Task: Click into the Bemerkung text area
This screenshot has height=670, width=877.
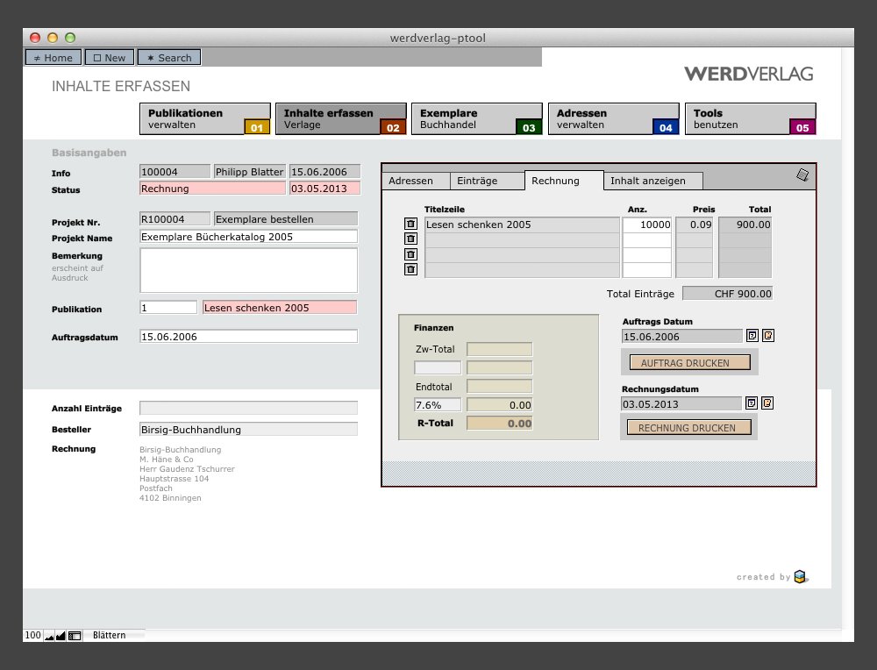Action: click(x=248, y=270)
